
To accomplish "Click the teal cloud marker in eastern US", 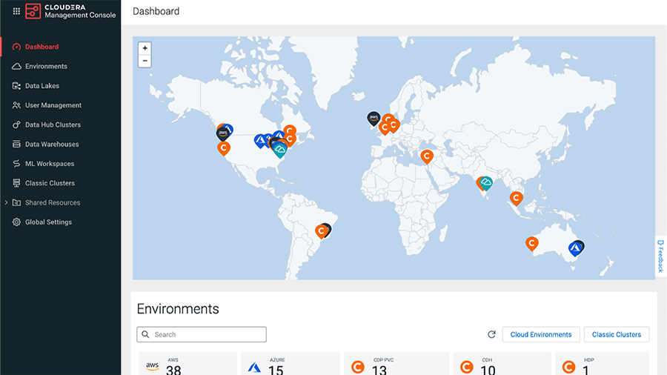I will 279,150.
